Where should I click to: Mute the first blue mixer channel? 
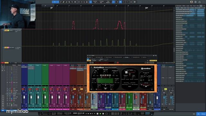(23, 89)
